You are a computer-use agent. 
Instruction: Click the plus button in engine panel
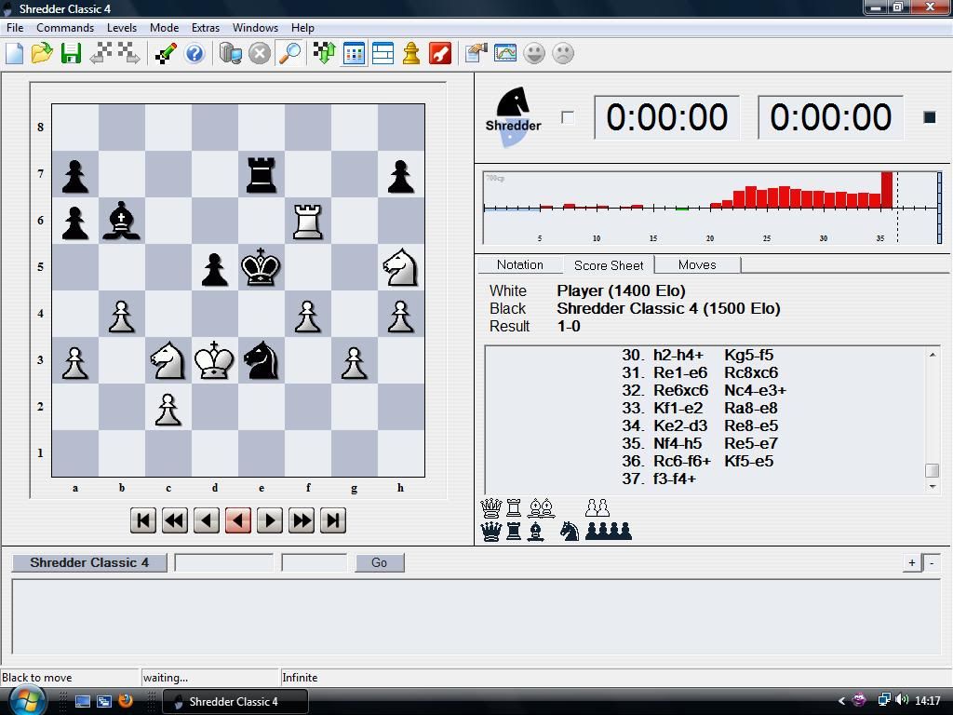(912, 563)
